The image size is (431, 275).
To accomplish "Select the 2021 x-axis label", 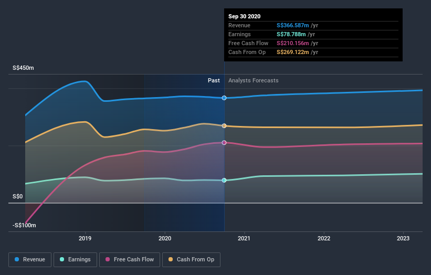I will point(244,238).
